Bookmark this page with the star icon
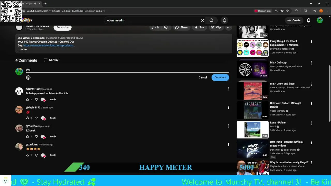The height and width of the screenshot is (186, 331). pos(287,11)
